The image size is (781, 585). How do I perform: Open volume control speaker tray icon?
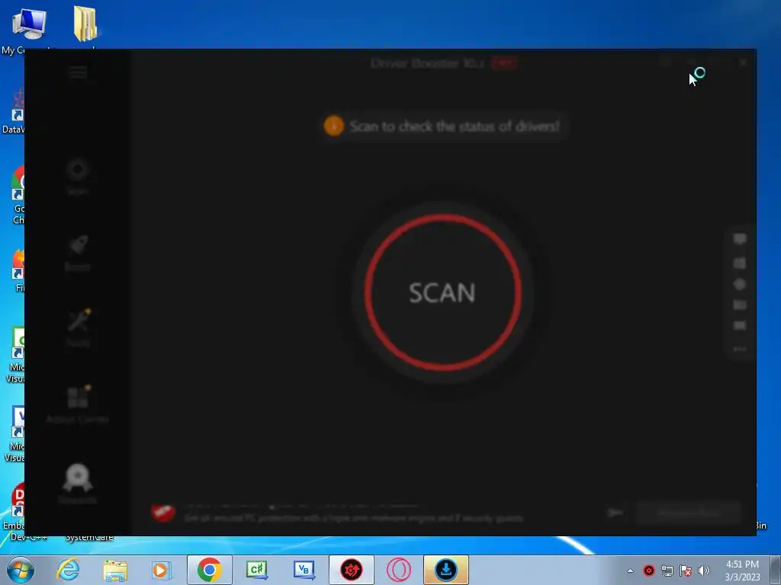coord(704,571)
